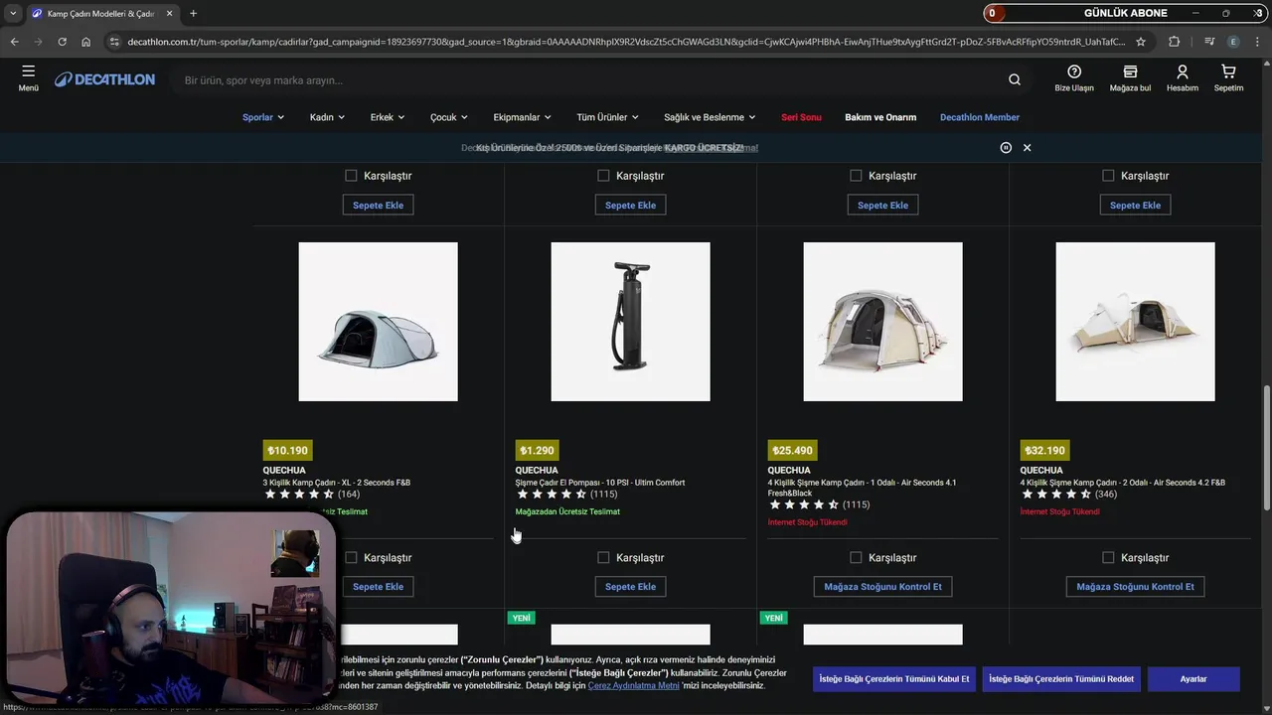Check store stock for Air Seconds 4.1

[x=883, y=587]
